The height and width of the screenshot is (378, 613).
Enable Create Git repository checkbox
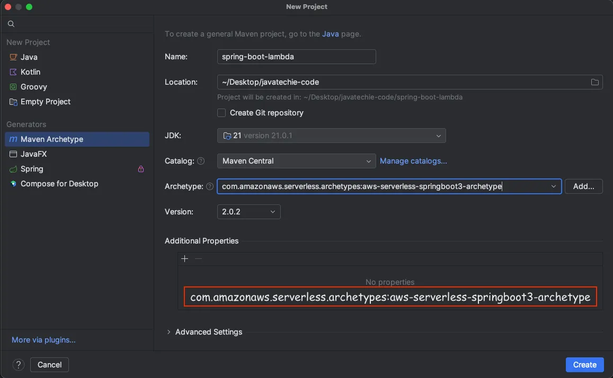click(x=222, y=113)
